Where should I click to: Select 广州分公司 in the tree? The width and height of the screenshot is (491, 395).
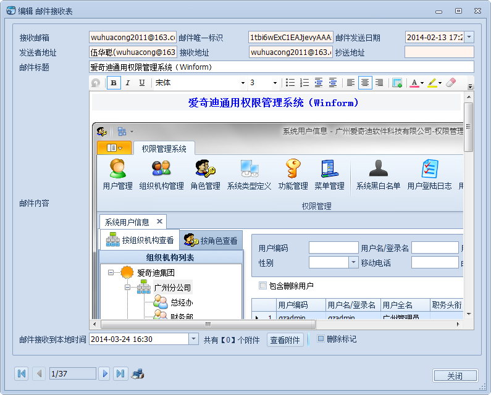(172, 288)
